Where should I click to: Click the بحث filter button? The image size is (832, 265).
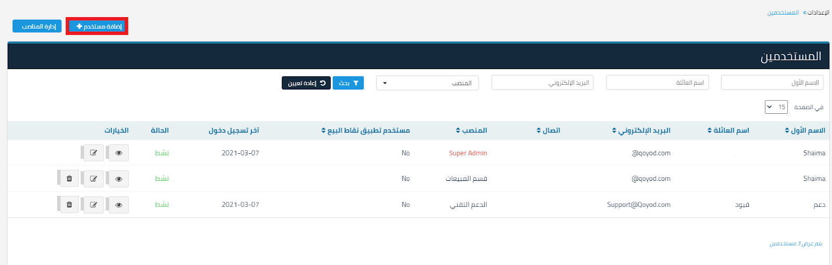click(348, 83)
